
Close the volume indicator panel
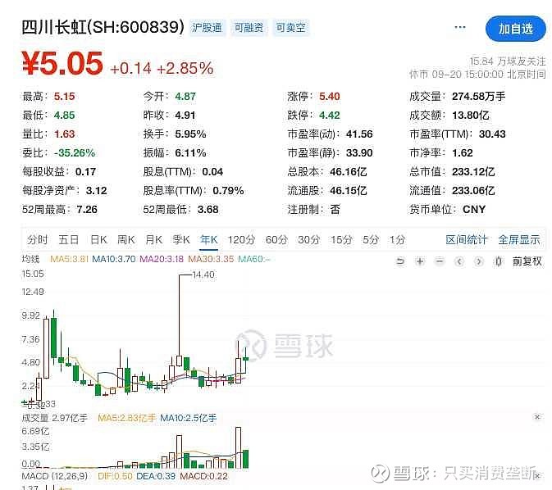537,417
